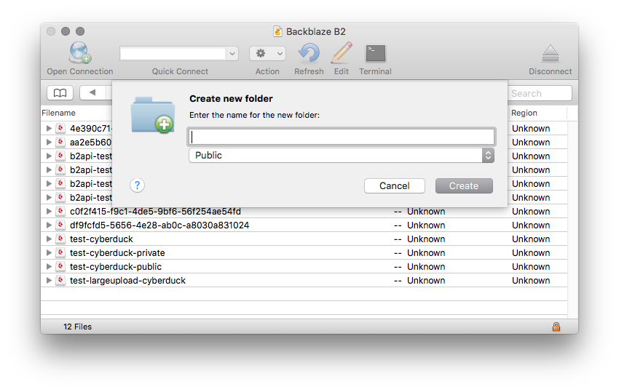This screenshot has height=392, width=619.
Task: Click the 12 Files status text
Action: (77, 327)
